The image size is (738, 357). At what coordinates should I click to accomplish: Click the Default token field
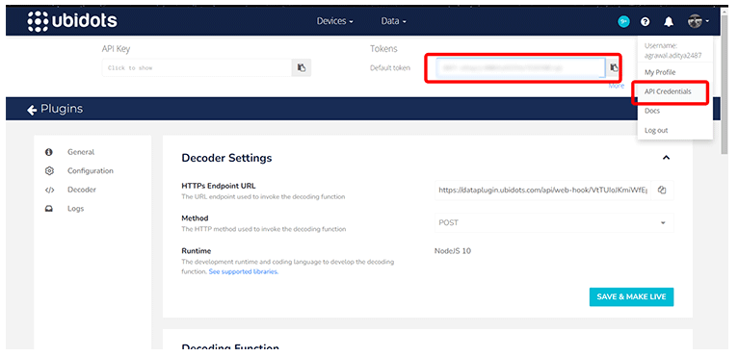[x=520, y=67]
